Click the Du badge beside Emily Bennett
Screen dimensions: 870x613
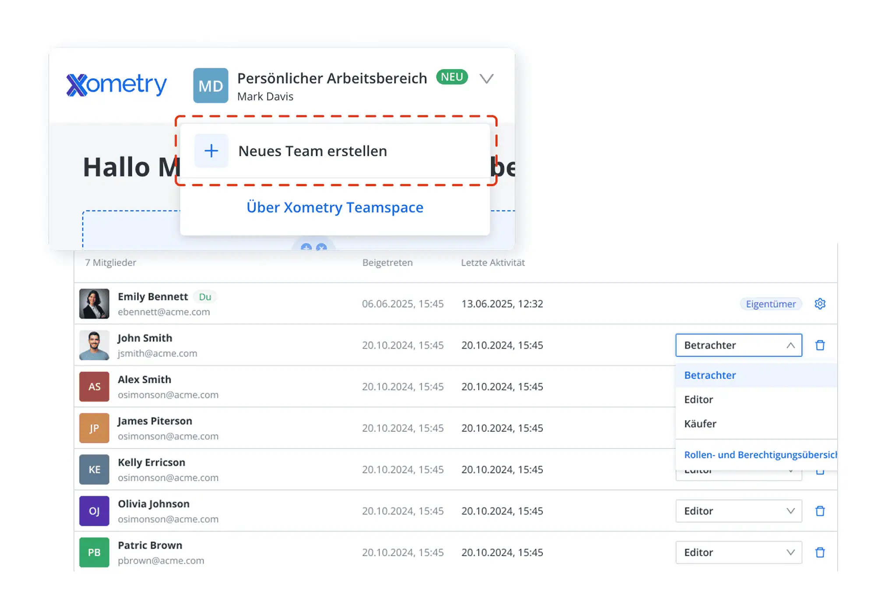click(x=205, y=297)
